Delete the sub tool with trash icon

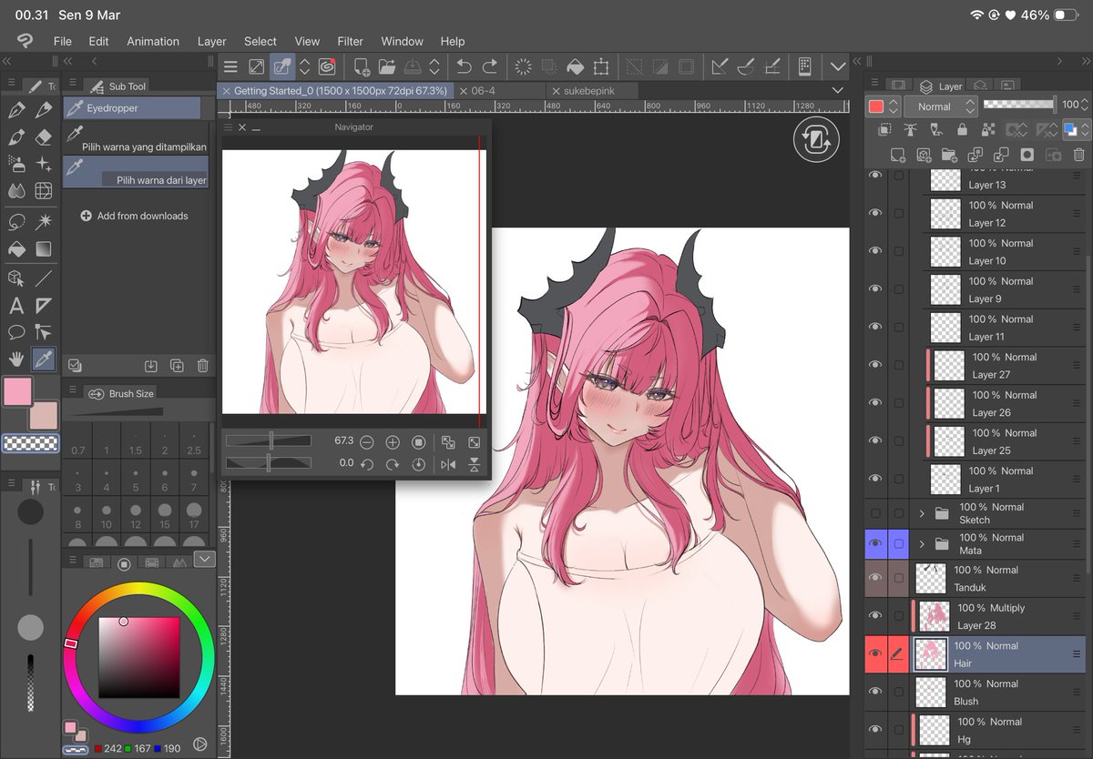click(x=203, y=366)
